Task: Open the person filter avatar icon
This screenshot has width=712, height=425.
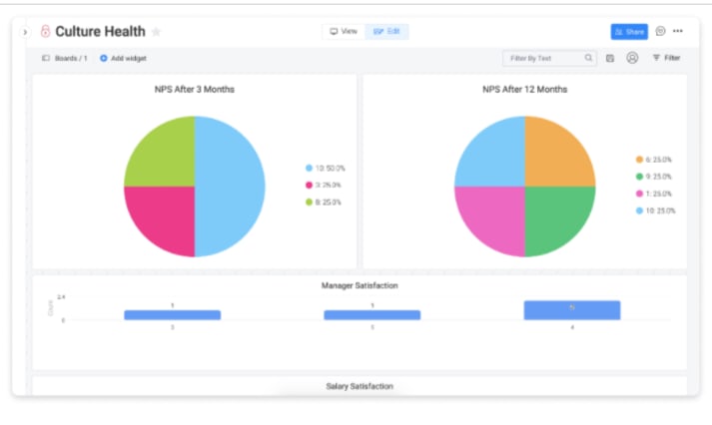Action: pyautogui.click(x=632, y=58)
